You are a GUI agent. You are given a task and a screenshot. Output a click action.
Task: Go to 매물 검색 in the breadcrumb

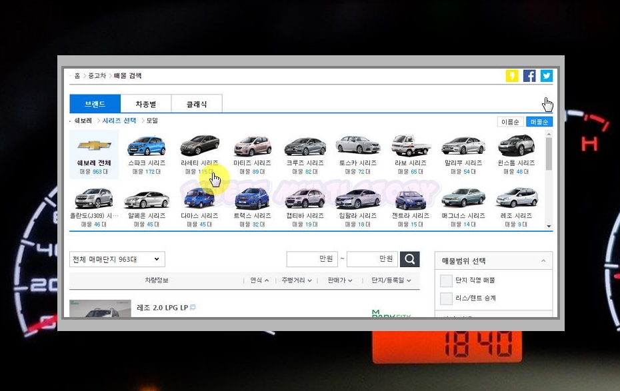pyautogui.click(x=128, y=75)
